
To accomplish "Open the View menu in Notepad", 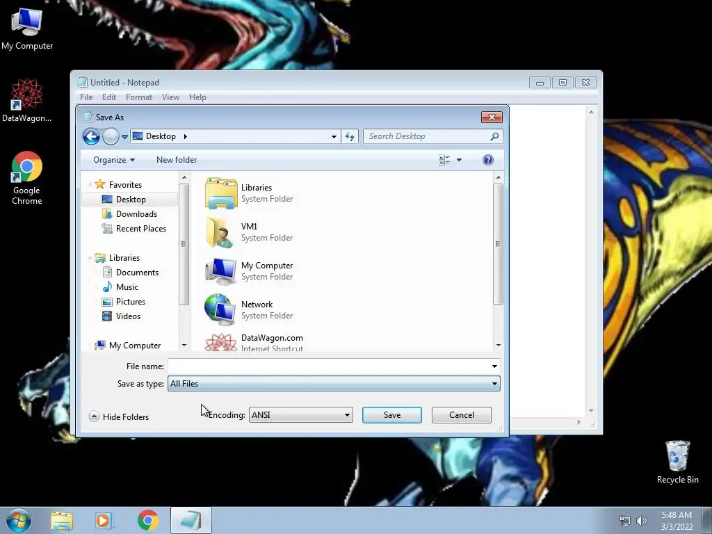I will (x=171, y=97).
